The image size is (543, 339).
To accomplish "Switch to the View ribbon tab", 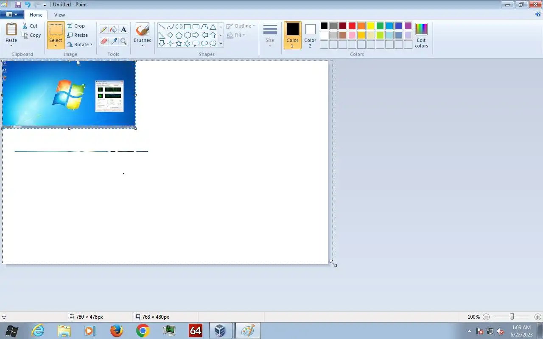I will point(59,15).
